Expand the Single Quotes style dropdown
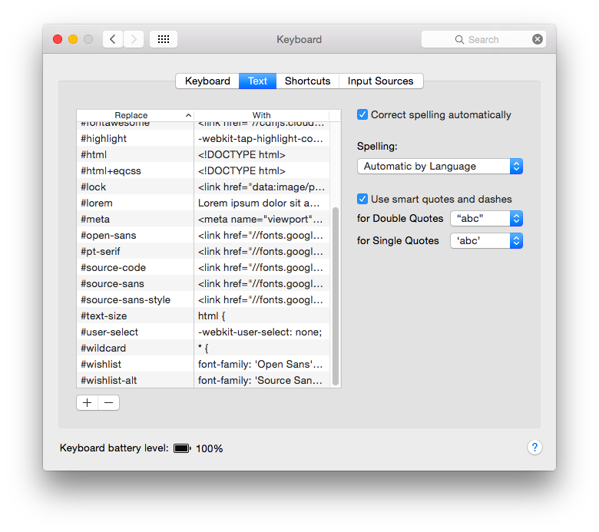The image size is (599, 532). tap(486, 240)
